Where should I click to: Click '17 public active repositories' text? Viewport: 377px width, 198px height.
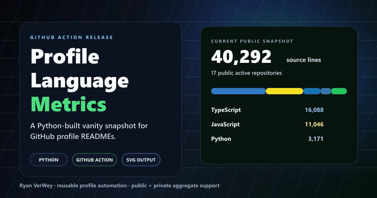(x=246, y=73)
